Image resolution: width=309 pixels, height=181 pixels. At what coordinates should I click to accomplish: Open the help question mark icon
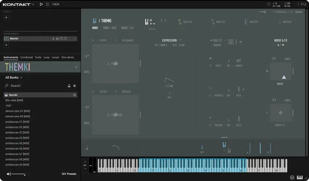coord(292,177)
